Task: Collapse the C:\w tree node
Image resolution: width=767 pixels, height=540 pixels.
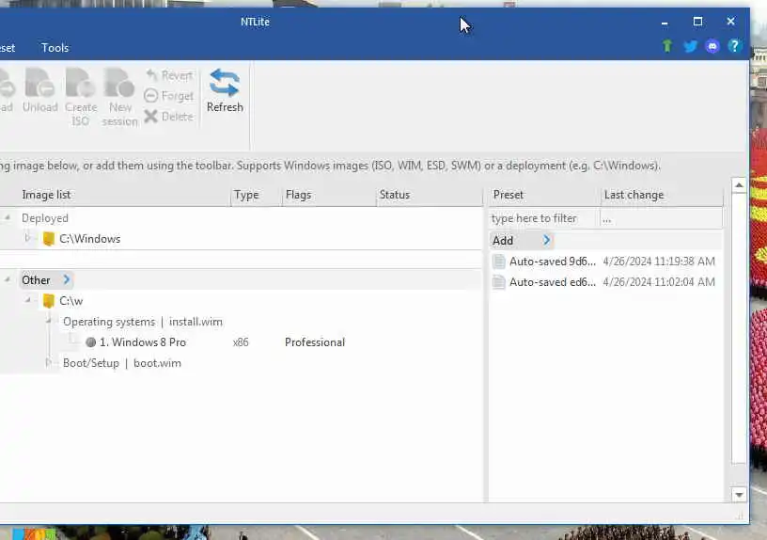Action: click(x=28, y=300)
